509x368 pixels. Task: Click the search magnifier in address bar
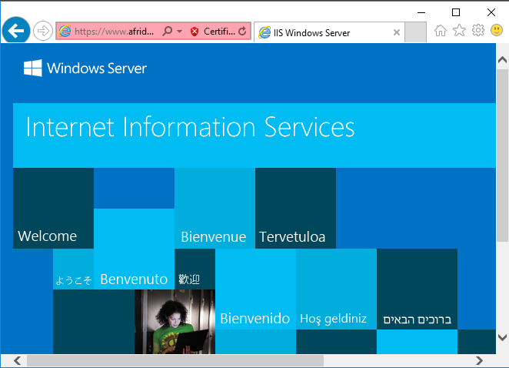coord(168,32)
